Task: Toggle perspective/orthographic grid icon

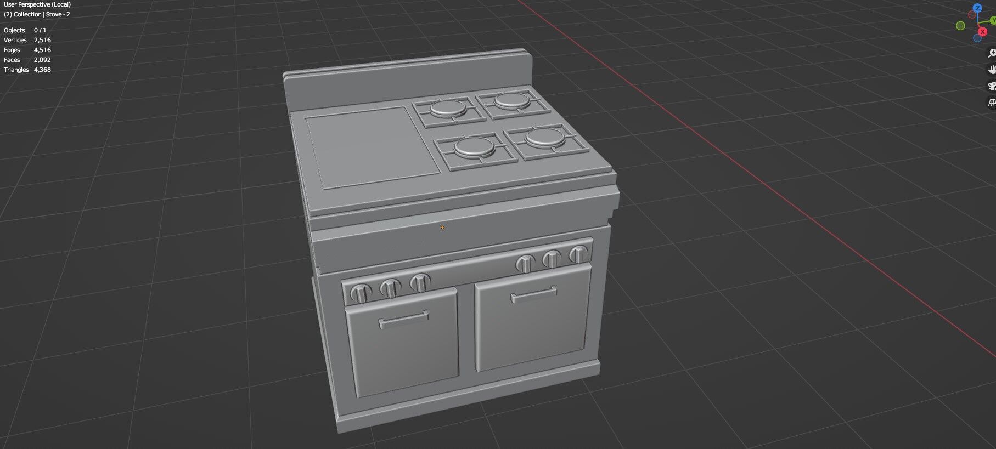Action: [992, 103]
